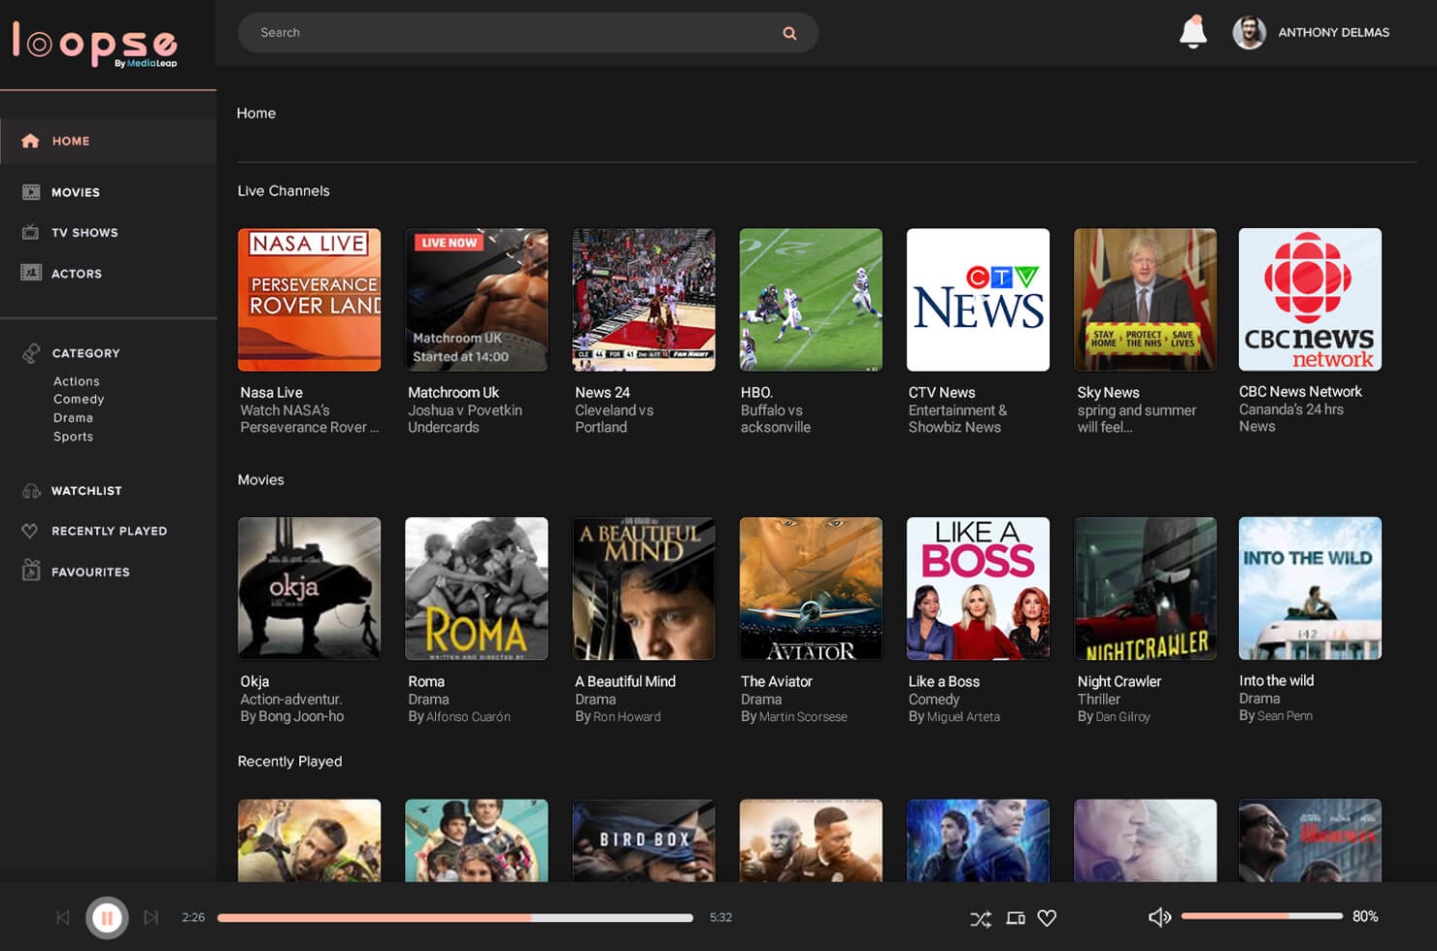Click the 5:32 total duration text

pyautogui.click(x=720, y=917)
